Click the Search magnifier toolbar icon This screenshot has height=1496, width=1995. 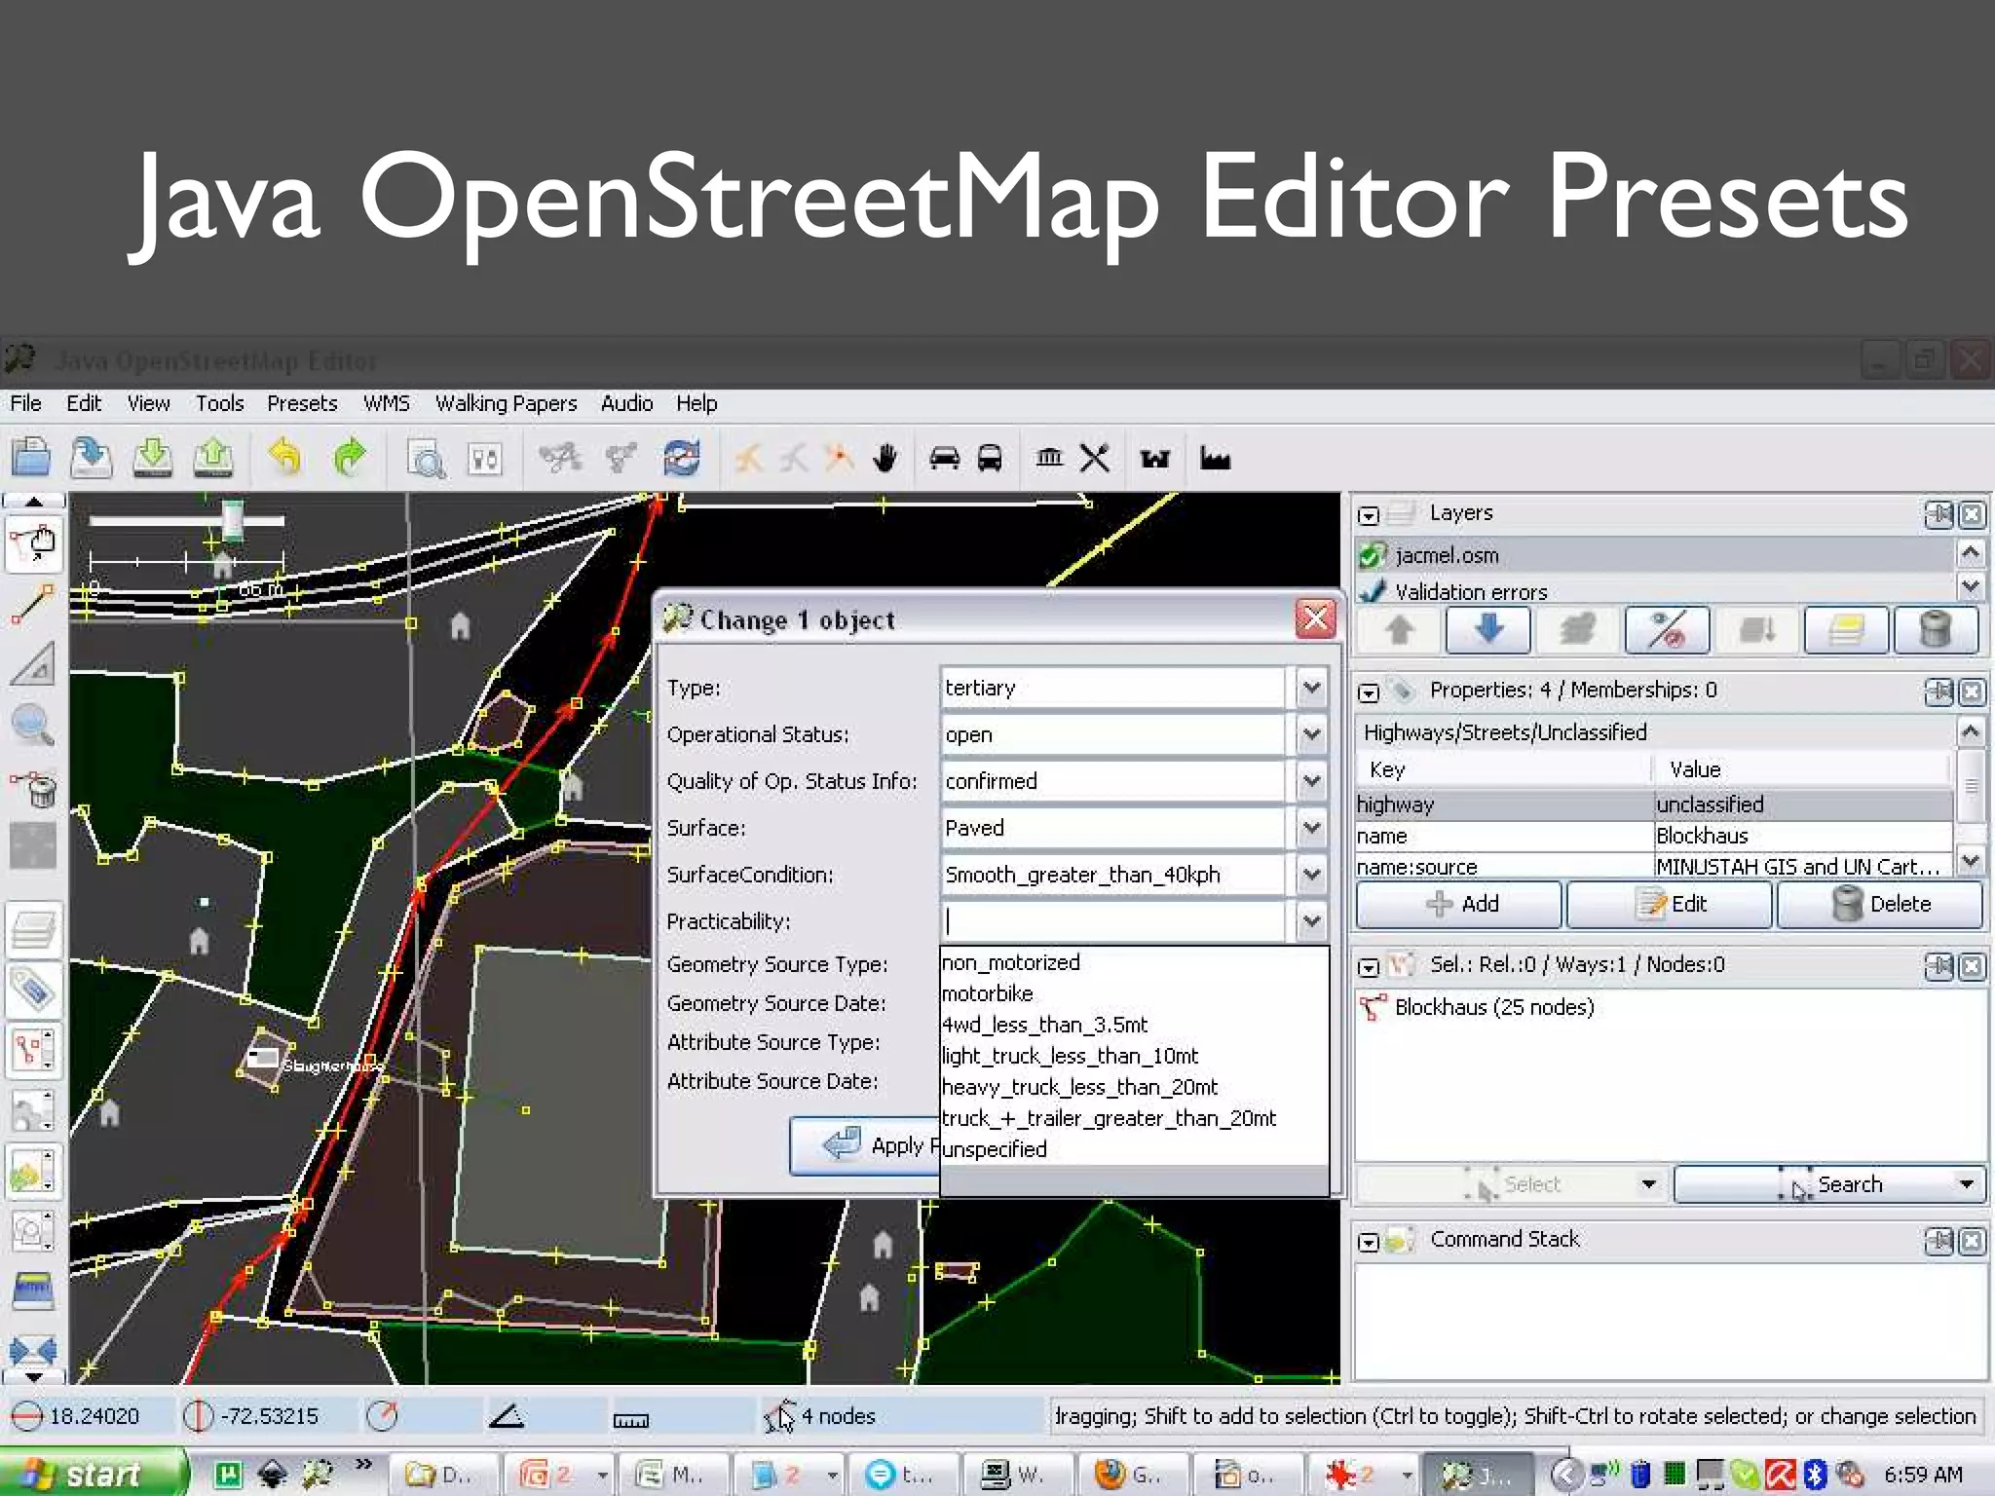click(x=426, y=458)
